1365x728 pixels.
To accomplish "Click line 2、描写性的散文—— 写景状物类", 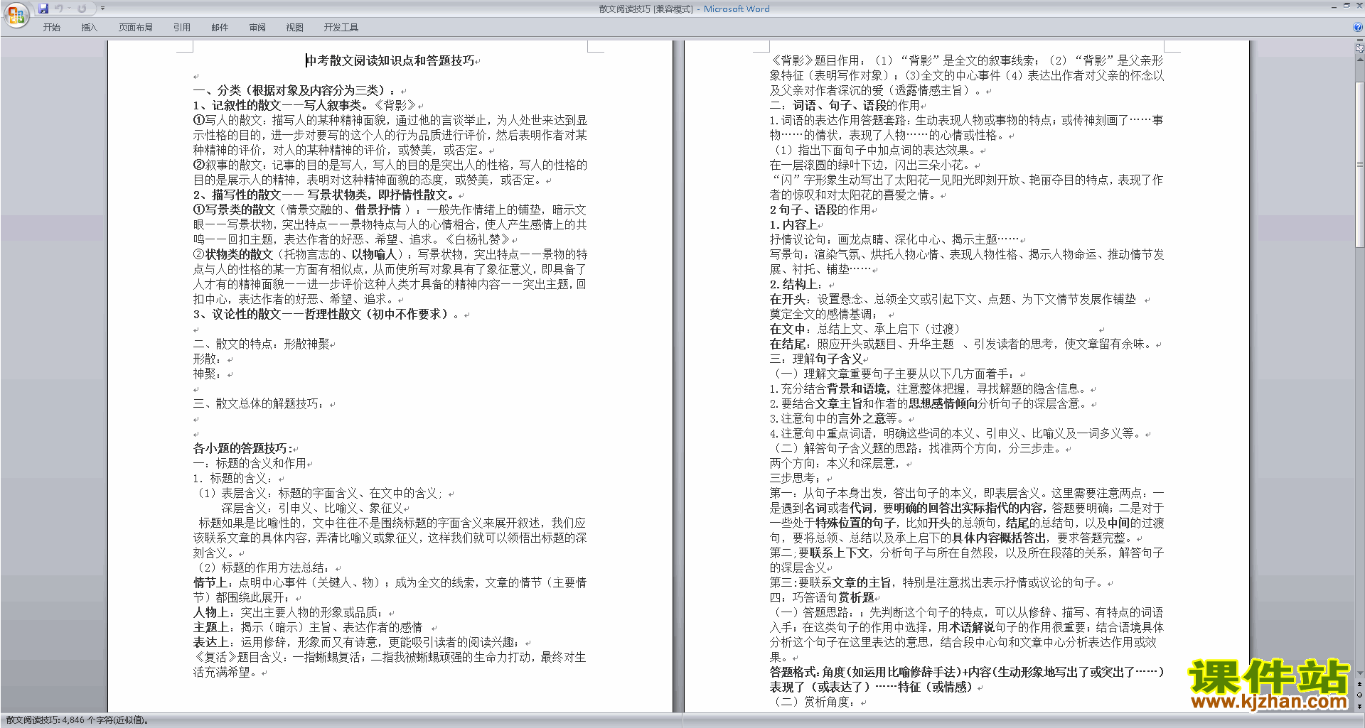I will 323,195.
